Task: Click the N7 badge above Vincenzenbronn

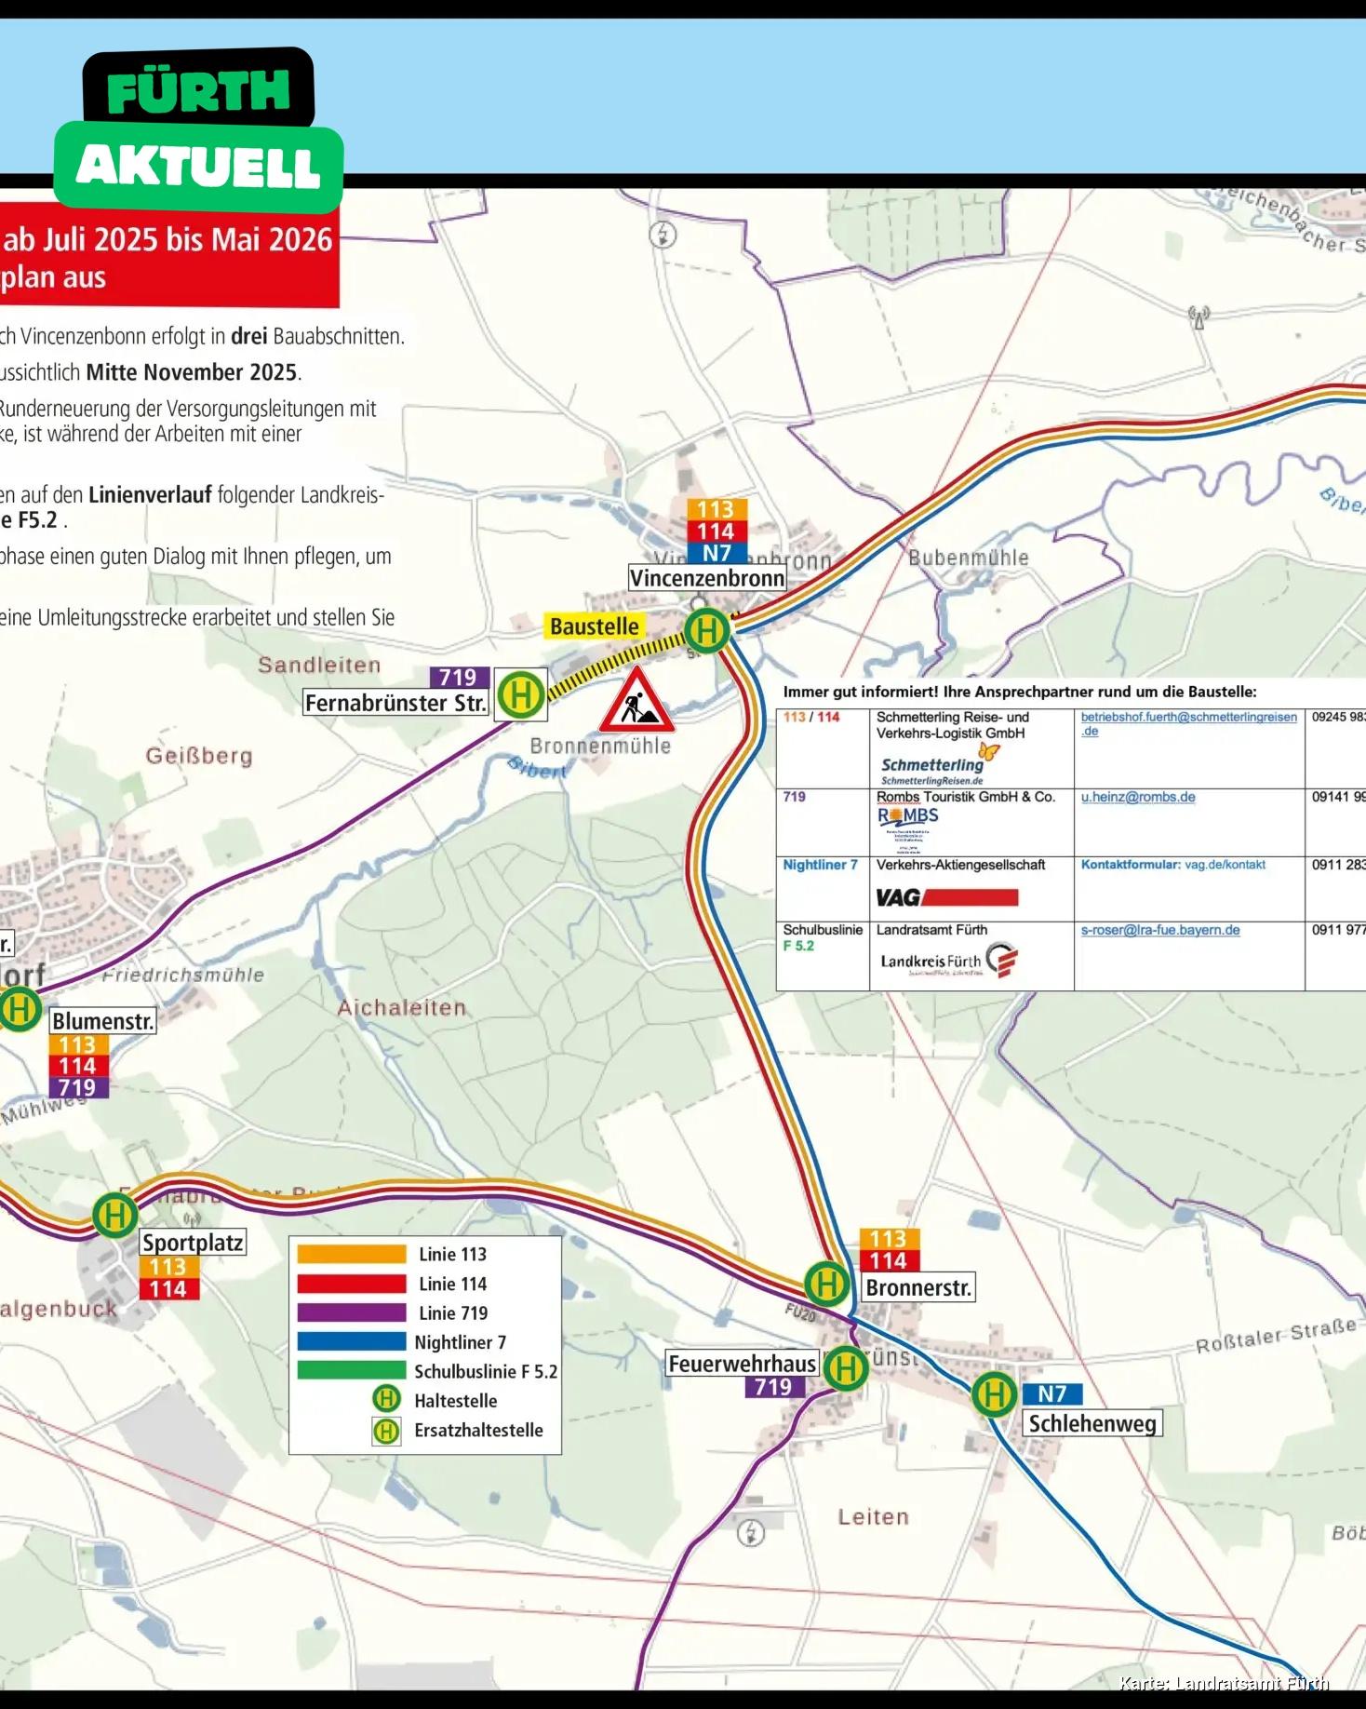Action: coord(716,553)
